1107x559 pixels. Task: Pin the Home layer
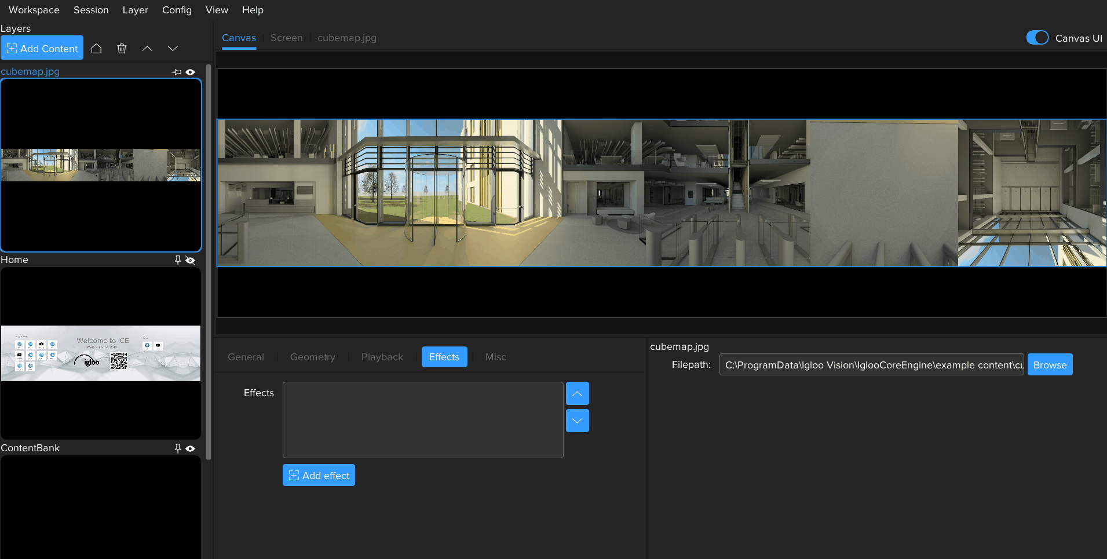pos(178,260)
